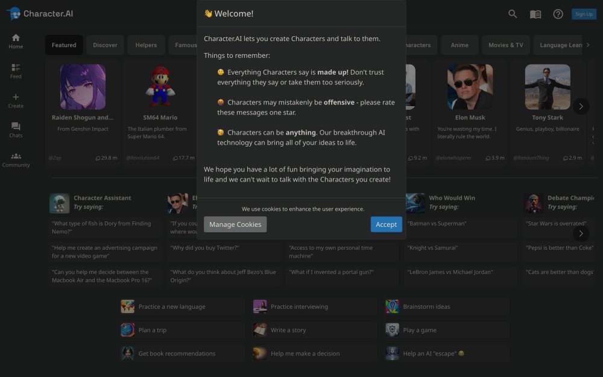Accept the cookies
603x377 pixels.
point(386,224)
